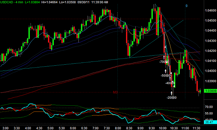Click the 4:00 time axis label
This screenshot has height=130, width=217.
pyautogui.click(x=28, y=128)
